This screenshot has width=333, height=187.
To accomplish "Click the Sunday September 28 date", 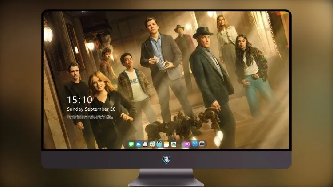I will pos(91,109).
